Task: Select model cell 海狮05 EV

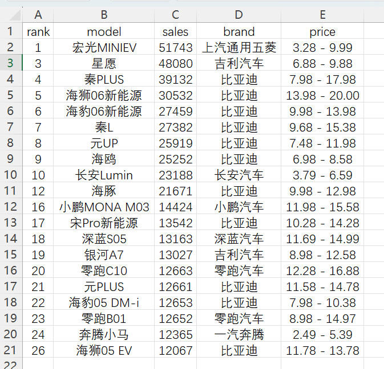Action: 104,350
